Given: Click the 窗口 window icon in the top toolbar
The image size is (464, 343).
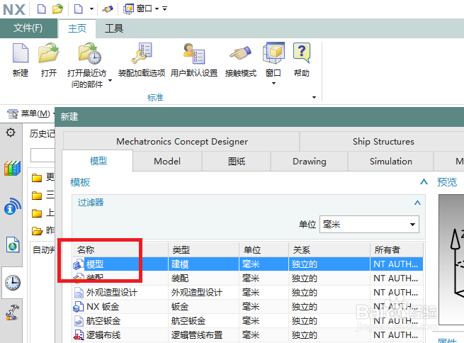Looking at the screenshot, I should coord(129,9).
